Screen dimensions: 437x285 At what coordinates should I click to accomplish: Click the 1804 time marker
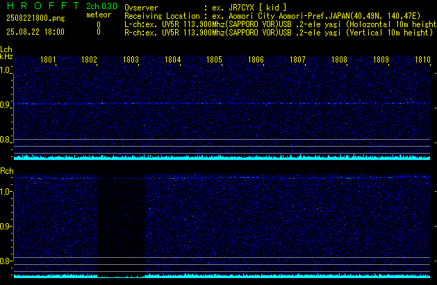click(172, 60)
